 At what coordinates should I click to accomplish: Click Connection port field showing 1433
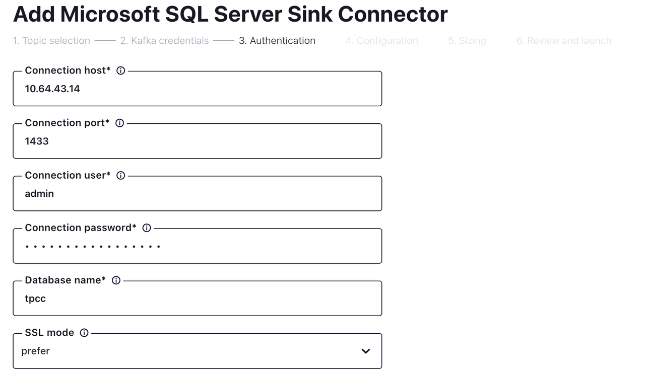click(197, 141)
